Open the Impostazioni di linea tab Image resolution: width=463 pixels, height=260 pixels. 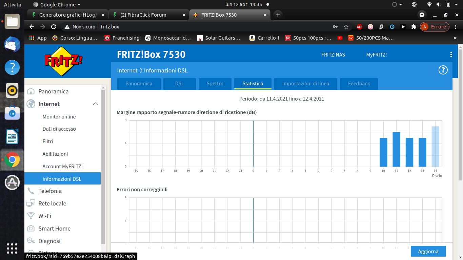(x=305, y=84)
